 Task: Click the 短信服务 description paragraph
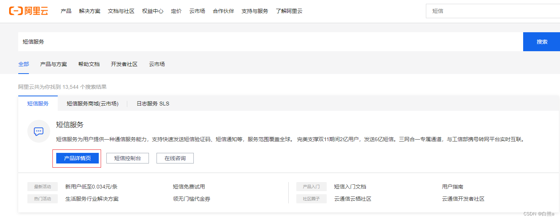pos(291,140)
